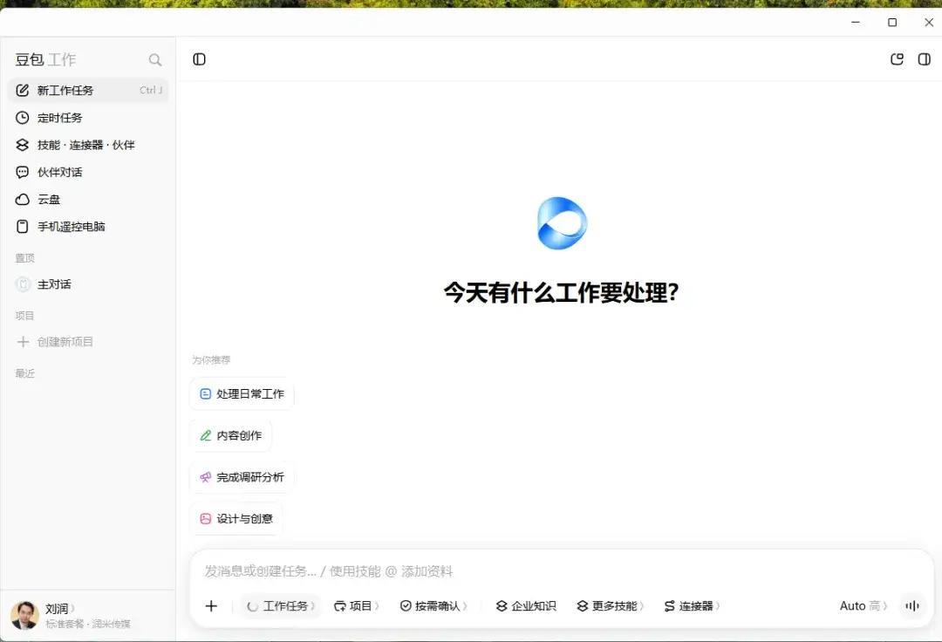Create a new project (创建新项目)

(x=88, y=342)
